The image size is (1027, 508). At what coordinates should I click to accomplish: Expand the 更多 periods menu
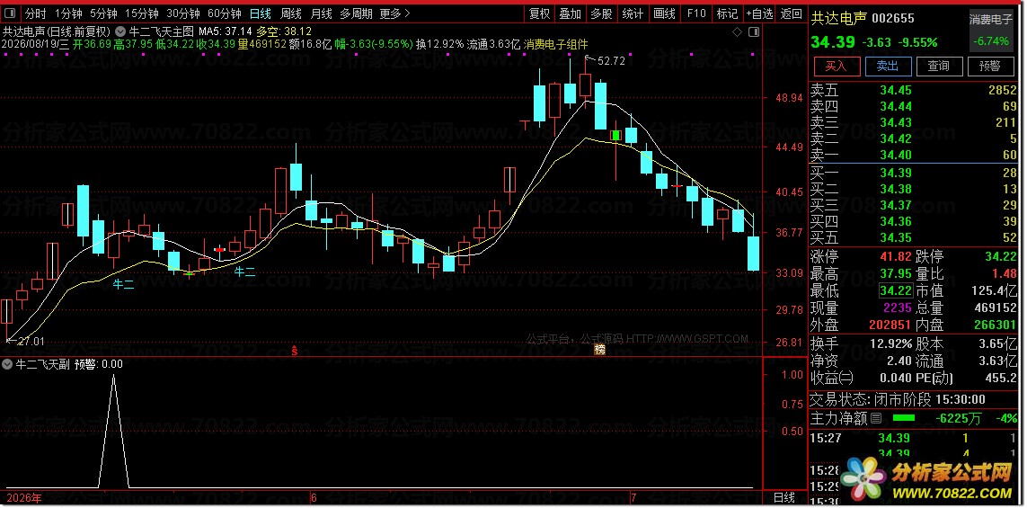pos(395,13)
